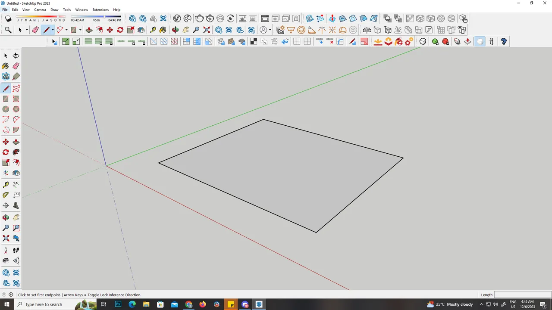The width and height of the screenshot is (552, 310).
Task: Activate the Move tool in top toolbar
Action: pyautogui.click(x=110, y=30)
